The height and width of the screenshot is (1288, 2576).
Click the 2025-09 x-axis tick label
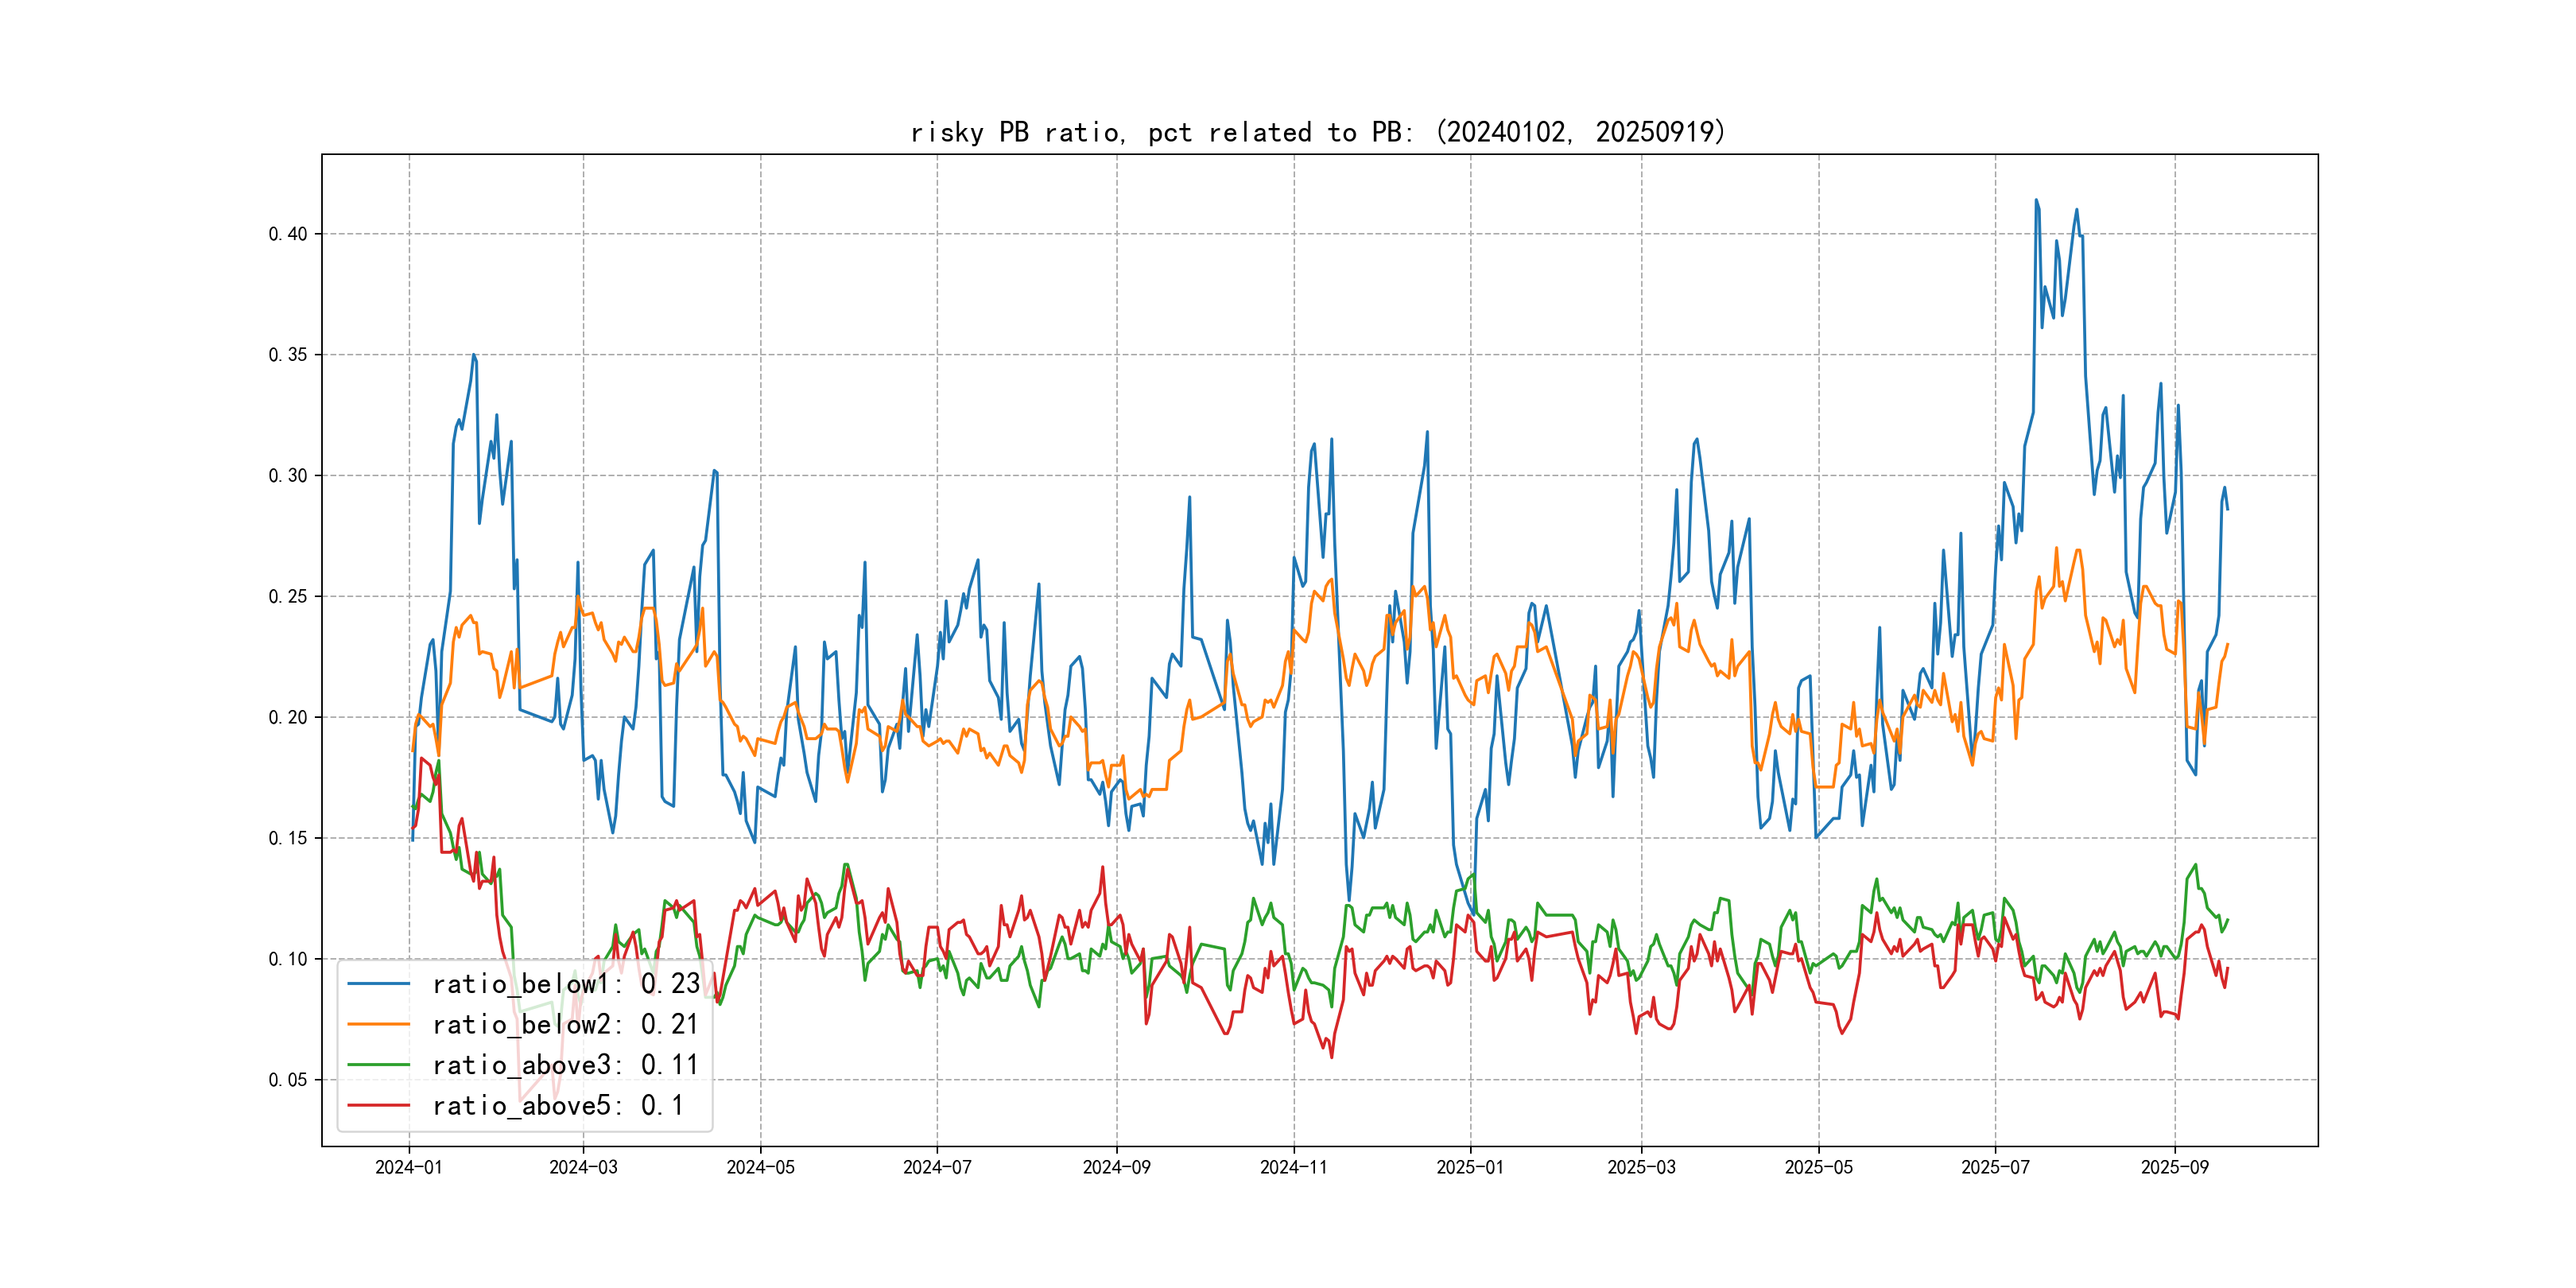click(2174, 1168)
